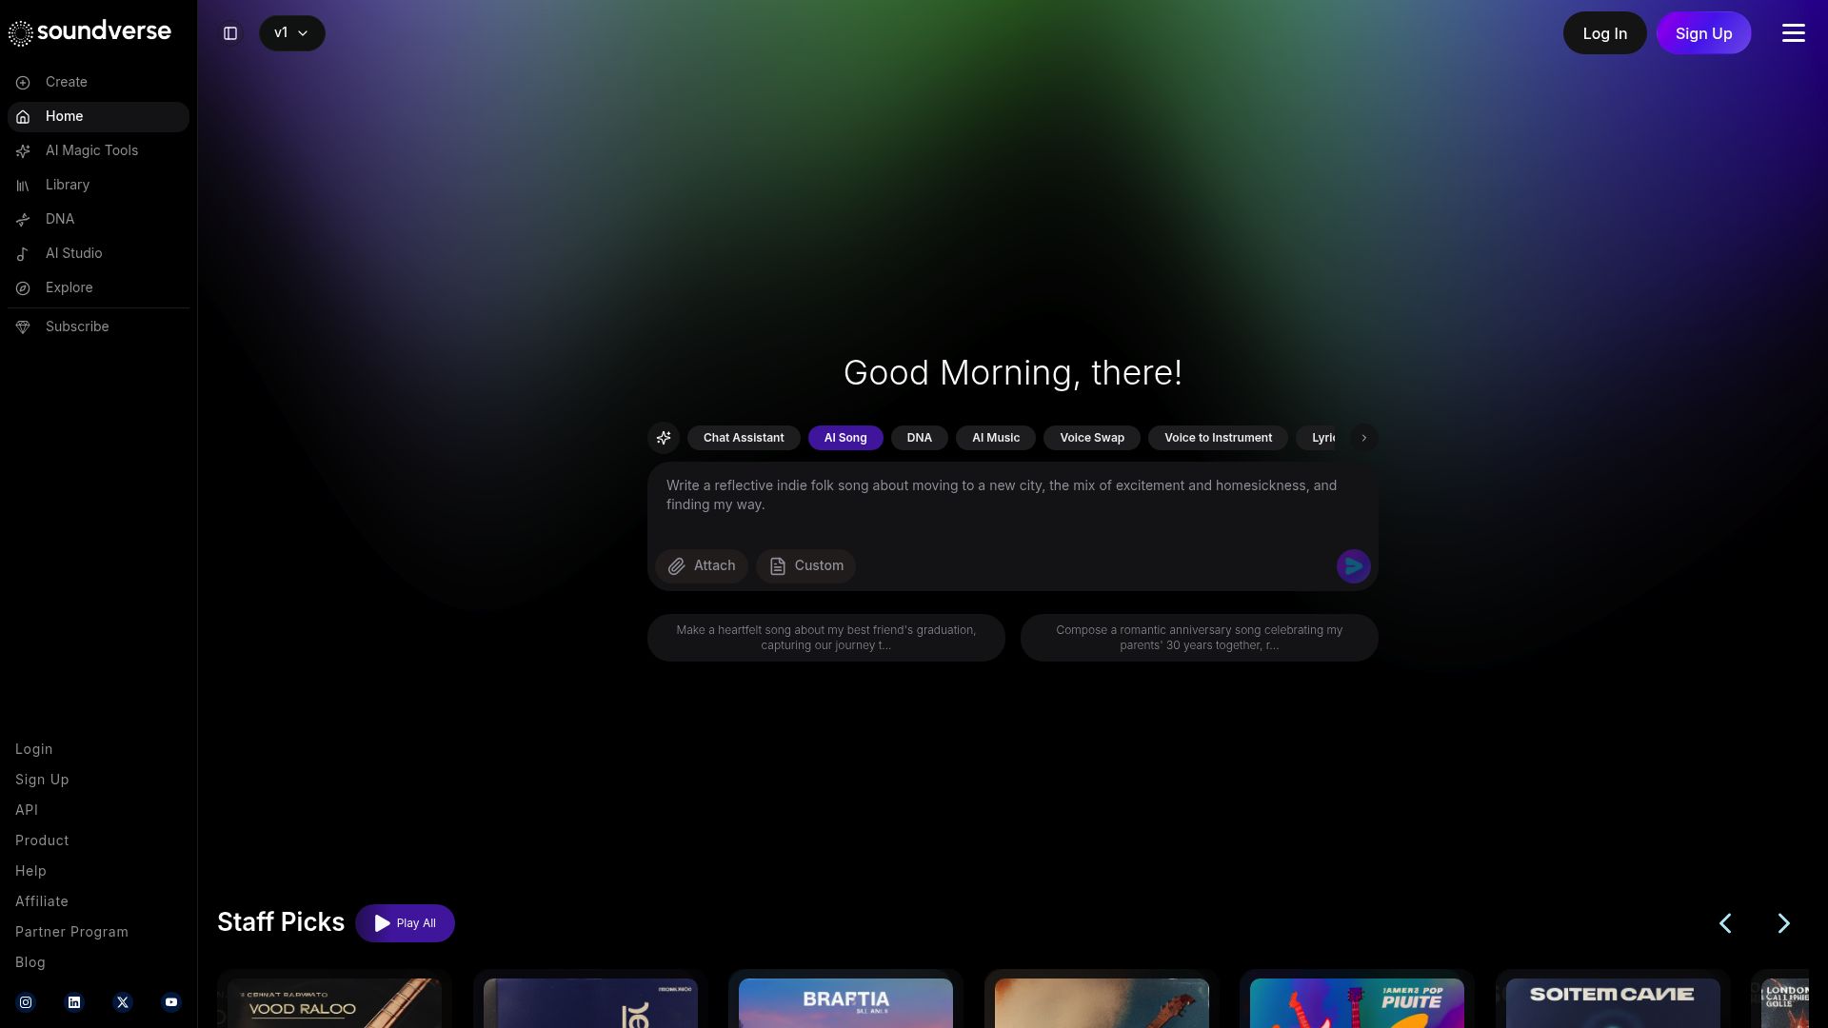
Task: Open the v1 version dropdown
Action: coord(291,33)
